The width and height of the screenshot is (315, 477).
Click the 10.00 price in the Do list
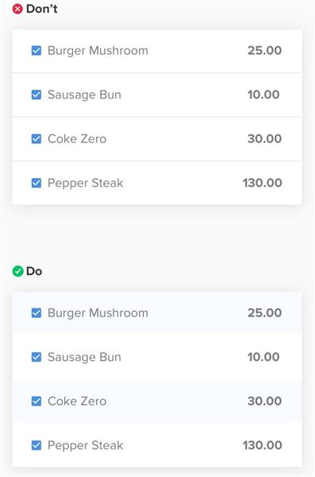pos(263,357)
